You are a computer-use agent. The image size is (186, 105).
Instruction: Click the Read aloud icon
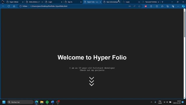pyautogui.click(x=134, y=6)
